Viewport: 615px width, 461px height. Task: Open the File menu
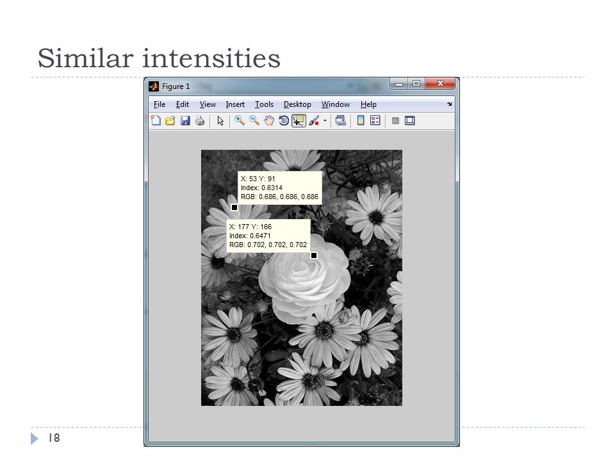pyautogui.click(x=160, y=104)
